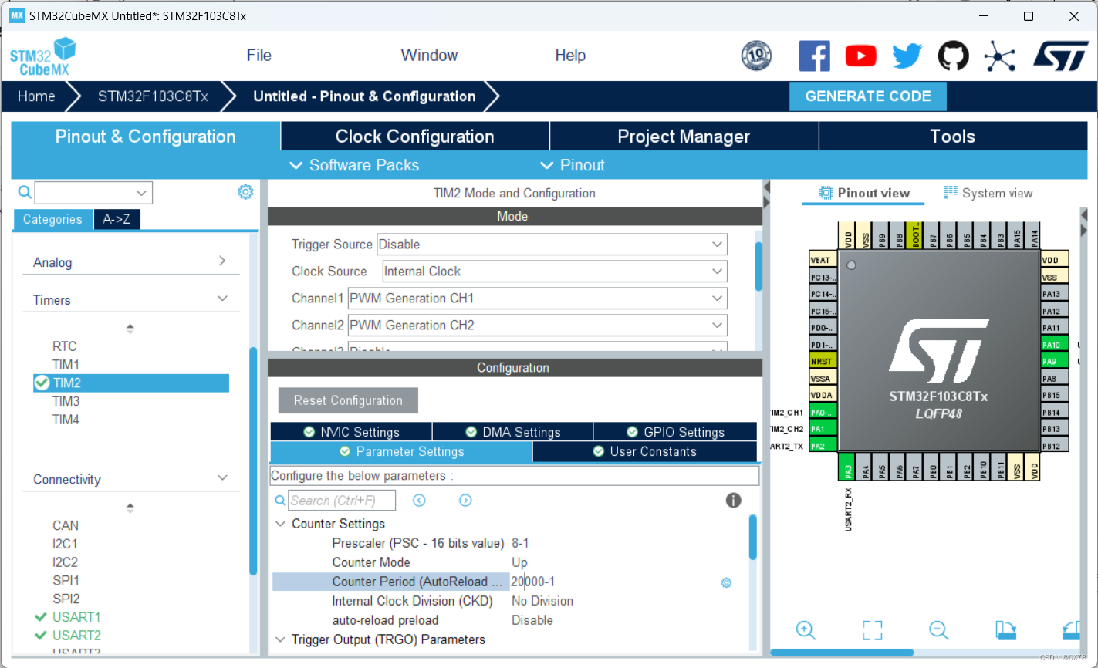Rotate the chip clockwise

pos(1005,630)
